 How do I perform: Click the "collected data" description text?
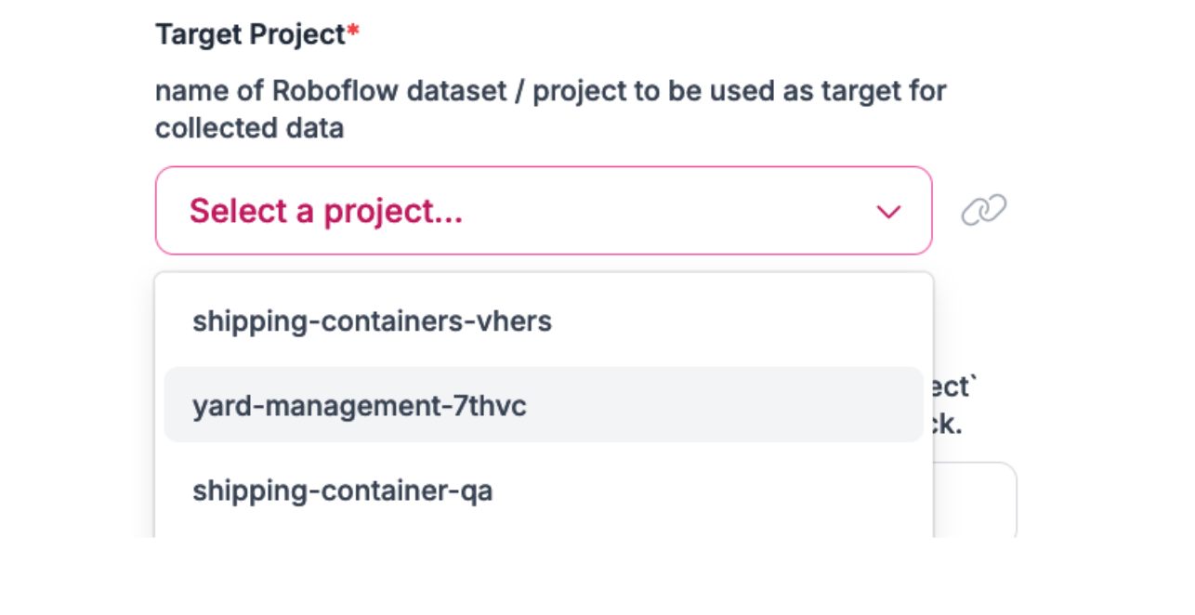tap(249, 128)
